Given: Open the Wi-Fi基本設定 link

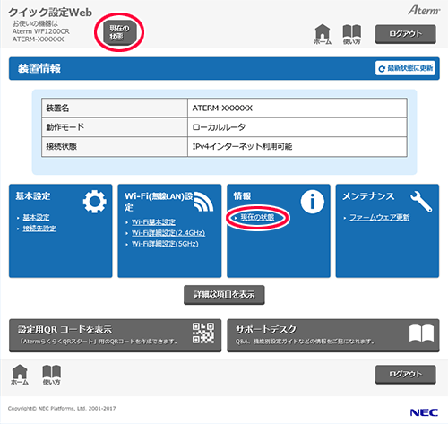Looking at the screenshot, I should pos(153,222).
